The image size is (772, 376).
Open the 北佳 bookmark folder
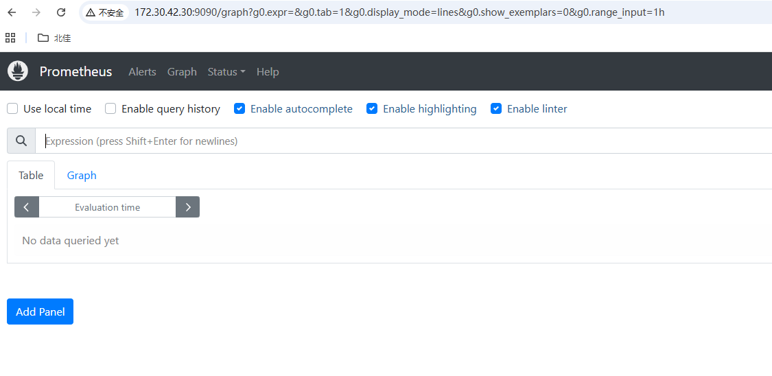pos(54,38)
